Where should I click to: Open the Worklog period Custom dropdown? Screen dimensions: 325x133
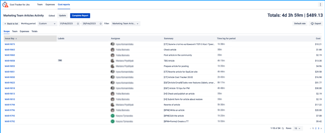(48, 24)
